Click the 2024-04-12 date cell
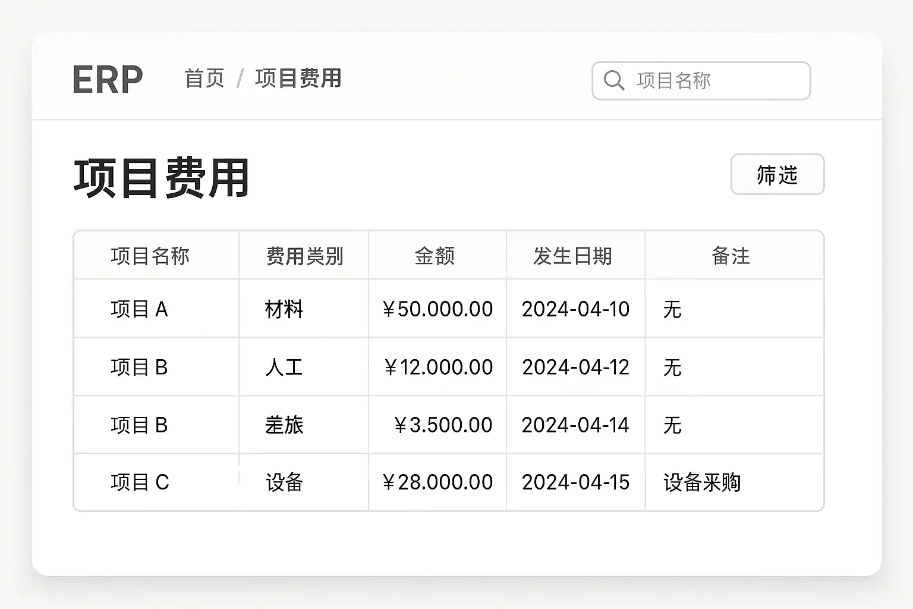The image size is (913, 609). pos(575,367)
